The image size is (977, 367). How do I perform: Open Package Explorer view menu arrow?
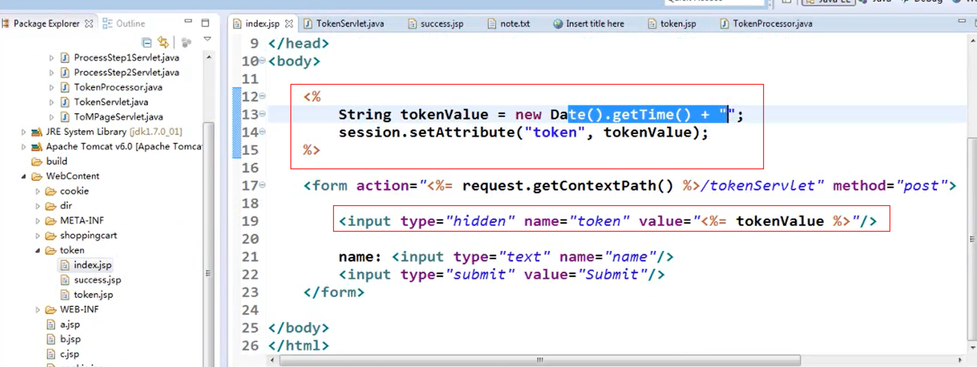pyautogui.click(x=207, y=39)
